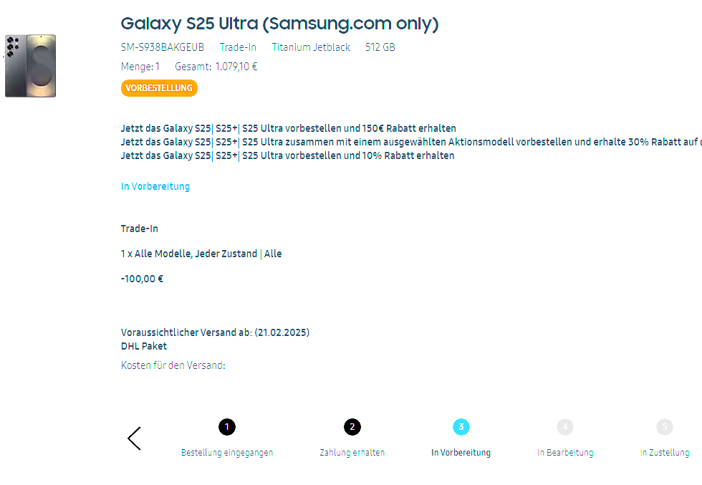This screenshot has height=485, width=702.
Task: Click the SM-S938BAKGEUB model number
Action: coord(163,47)
